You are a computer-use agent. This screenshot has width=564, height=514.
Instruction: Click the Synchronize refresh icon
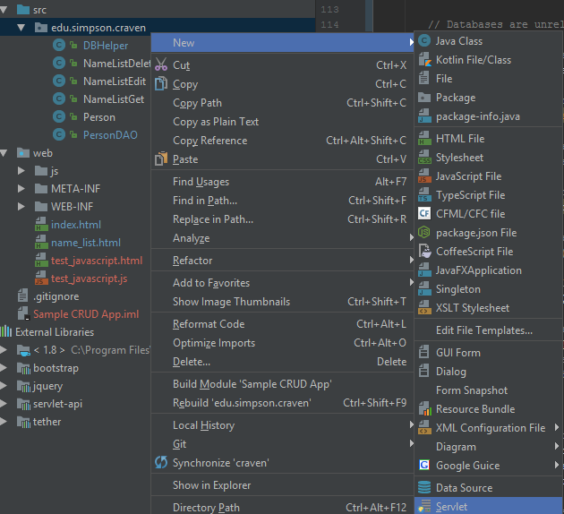[x=161, y=463]
